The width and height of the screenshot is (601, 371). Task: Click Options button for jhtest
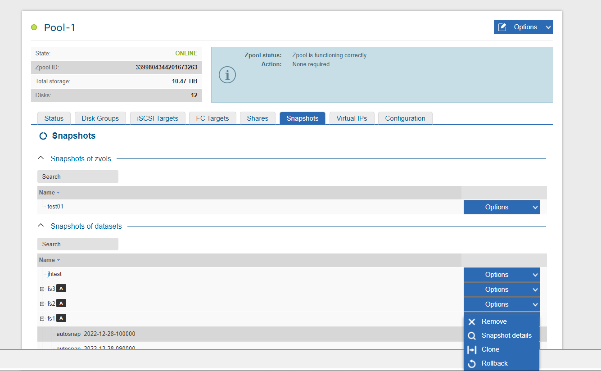(497, 275)
